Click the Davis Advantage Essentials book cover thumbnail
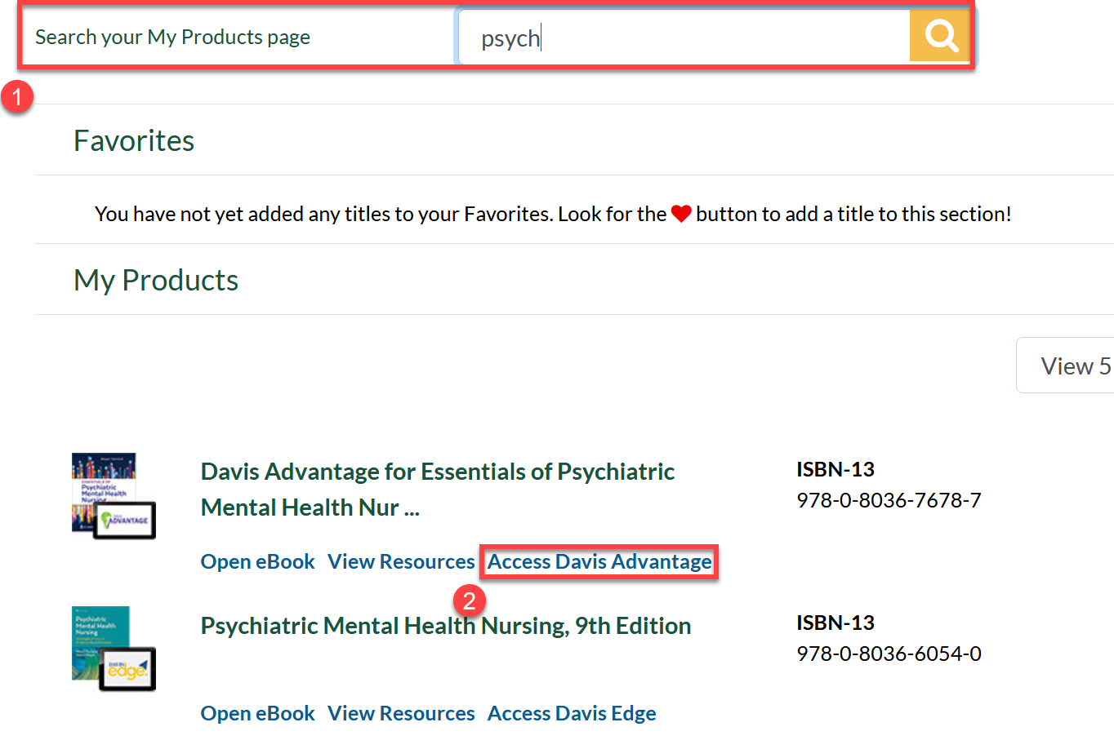This screenshot has height=749, width=1114. (x=113, y=495)
